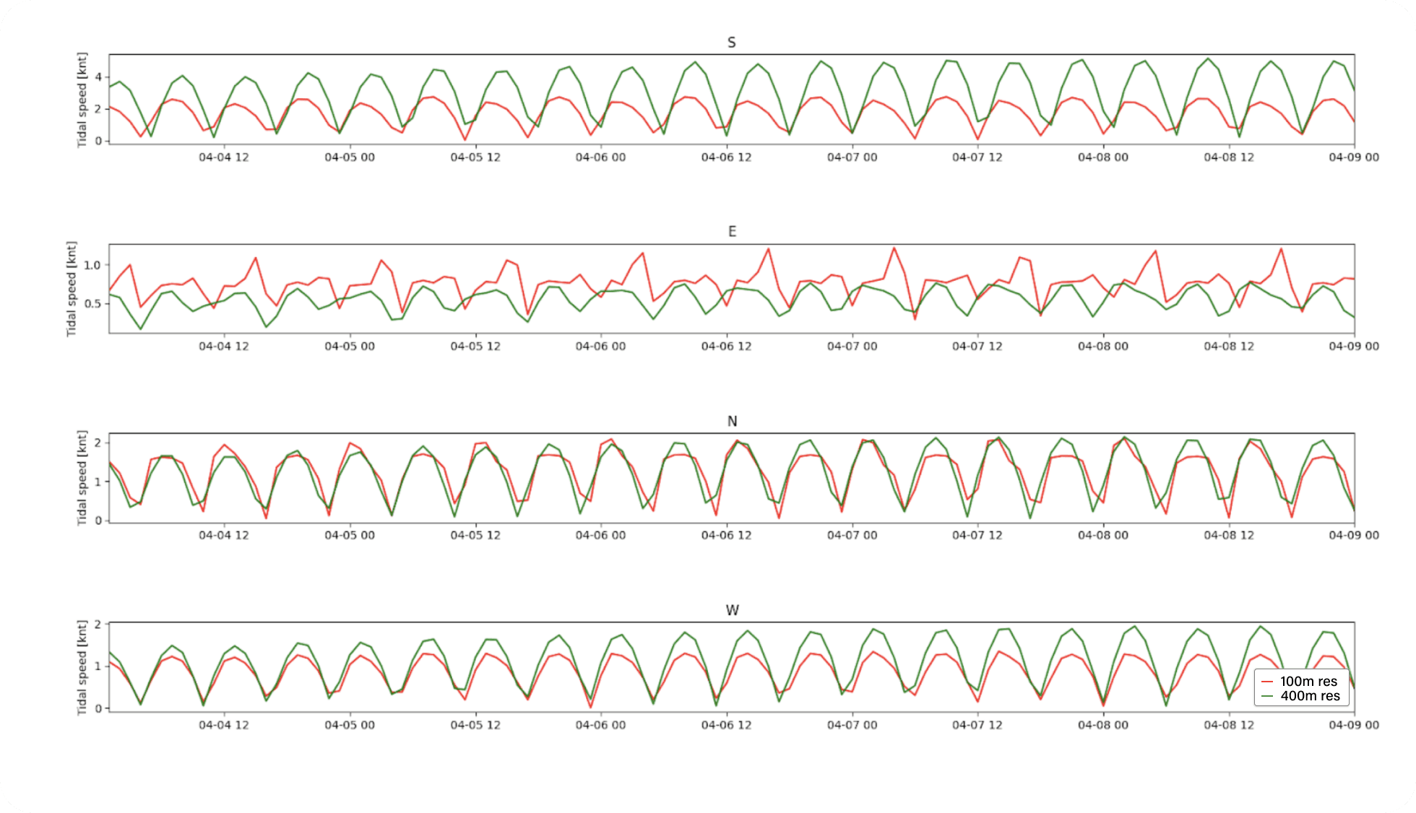Screen dimensions: 1416x813
Task: Click the Tidal speed axis label of S plot
Action: (82, 97)
